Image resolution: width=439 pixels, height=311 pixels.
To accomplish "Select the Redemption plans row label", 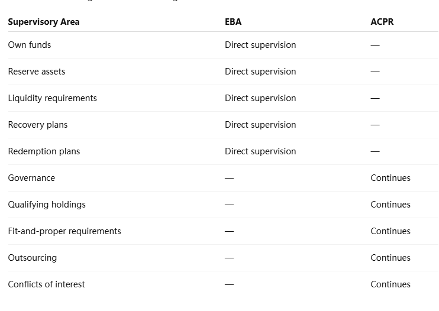I will (x=44, y=151).
